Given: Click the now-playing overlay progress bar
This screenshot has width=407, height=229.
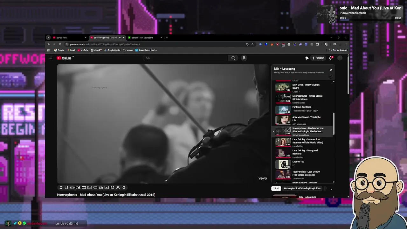Looking at the screenshot, I should coord(370,21).
